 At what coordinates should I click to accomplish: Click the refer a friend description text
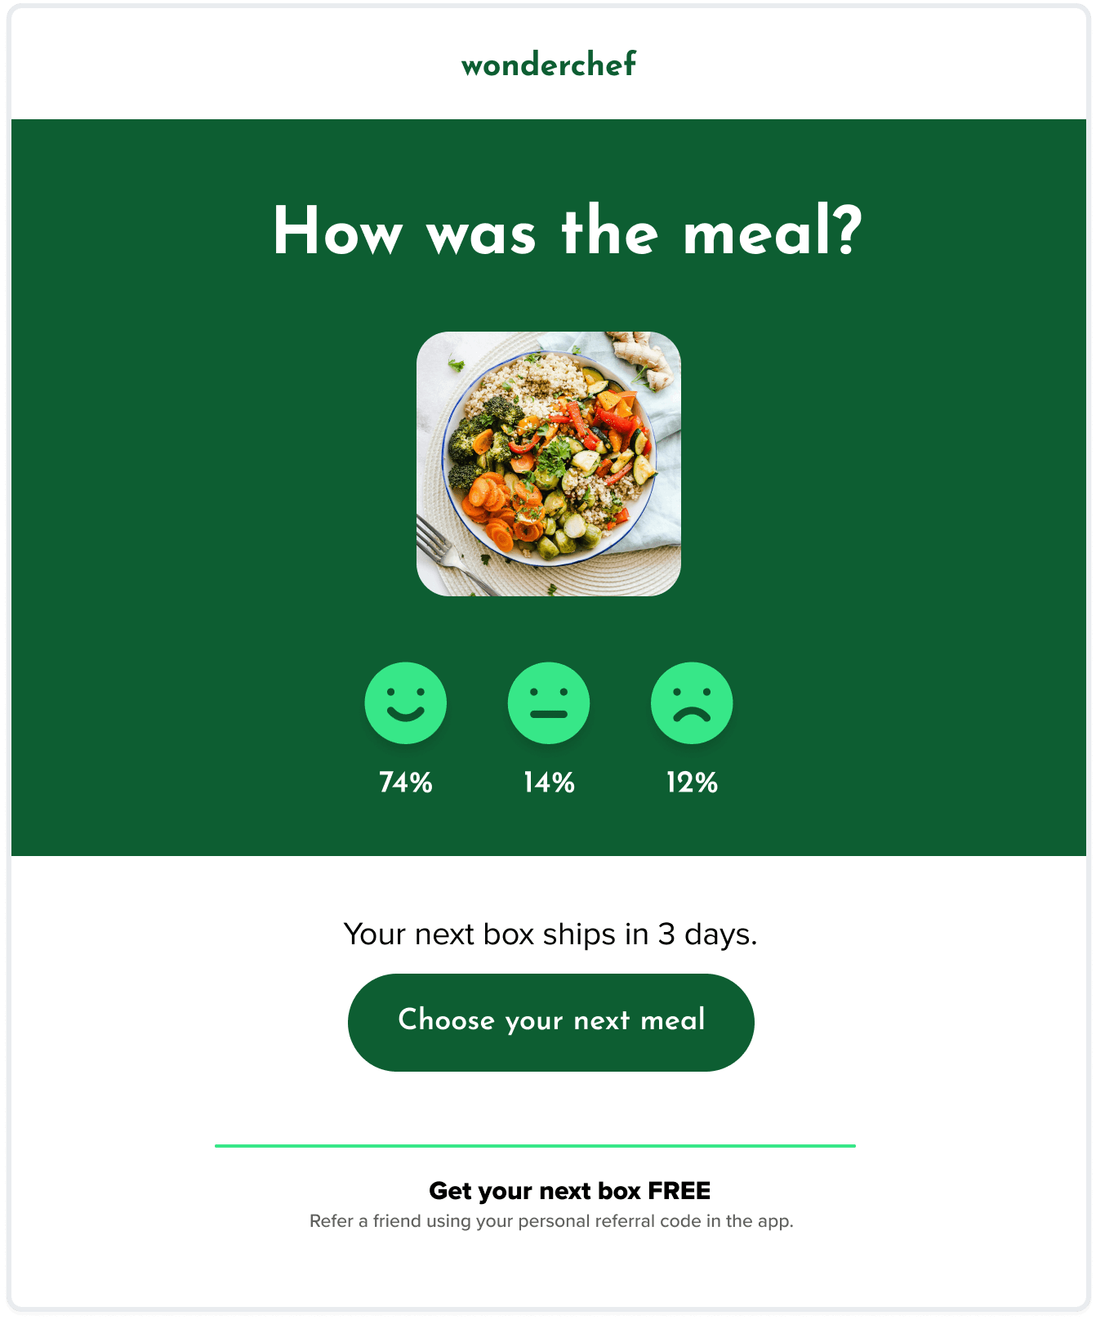click(551, 1221)
